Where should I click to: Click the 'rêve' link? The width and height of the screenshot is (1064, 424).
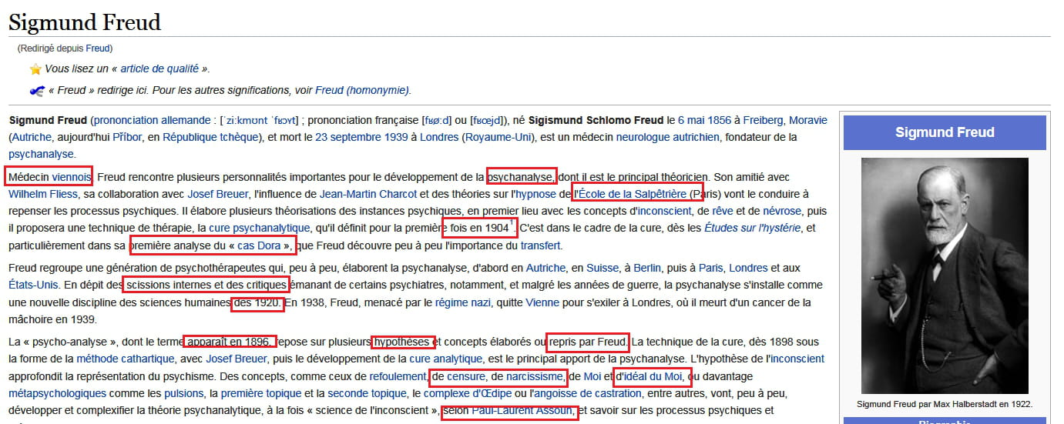click(x=723, y=211)
